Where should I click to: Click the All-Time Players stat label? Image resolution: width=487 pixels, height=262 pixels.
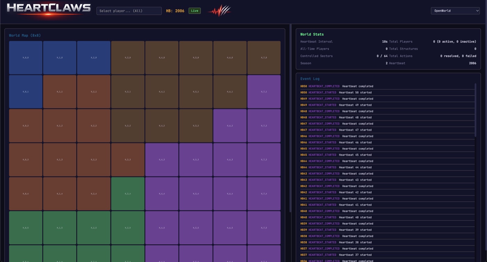[315, 49]
